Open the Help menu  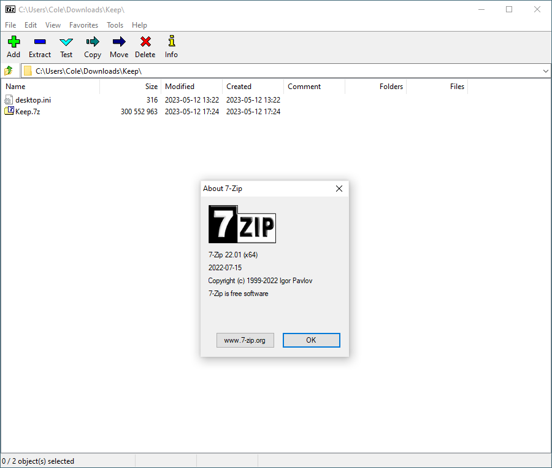(139, 25)
